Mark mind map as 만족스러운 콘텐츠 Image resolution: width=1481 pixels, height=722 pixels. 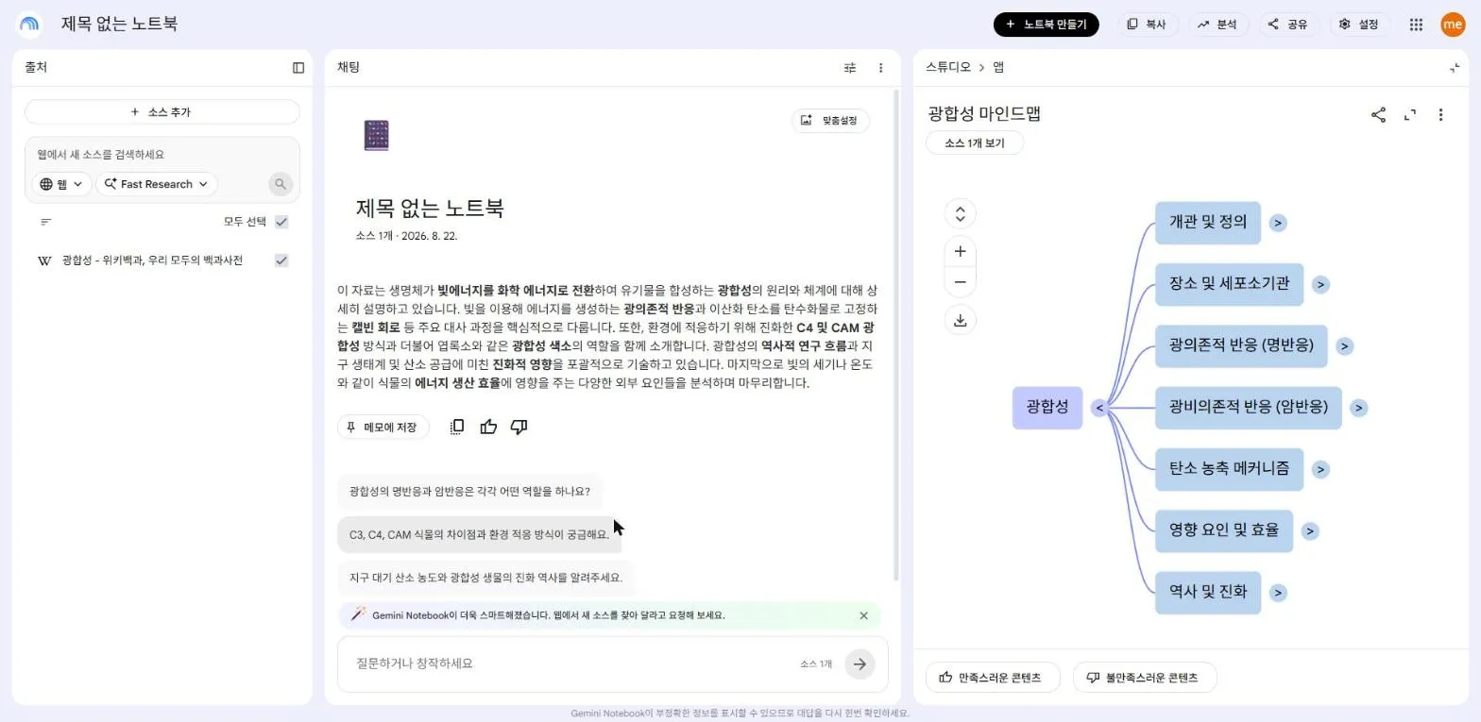point(993,678)
